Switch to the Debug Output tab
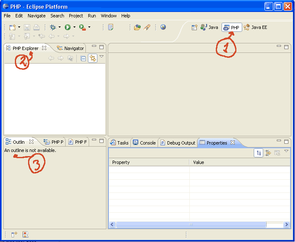Screen dimensions: 295x242 click(178, 143)
